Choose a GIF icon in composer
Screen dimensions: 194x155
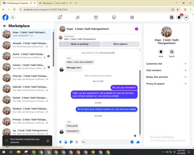77,142
